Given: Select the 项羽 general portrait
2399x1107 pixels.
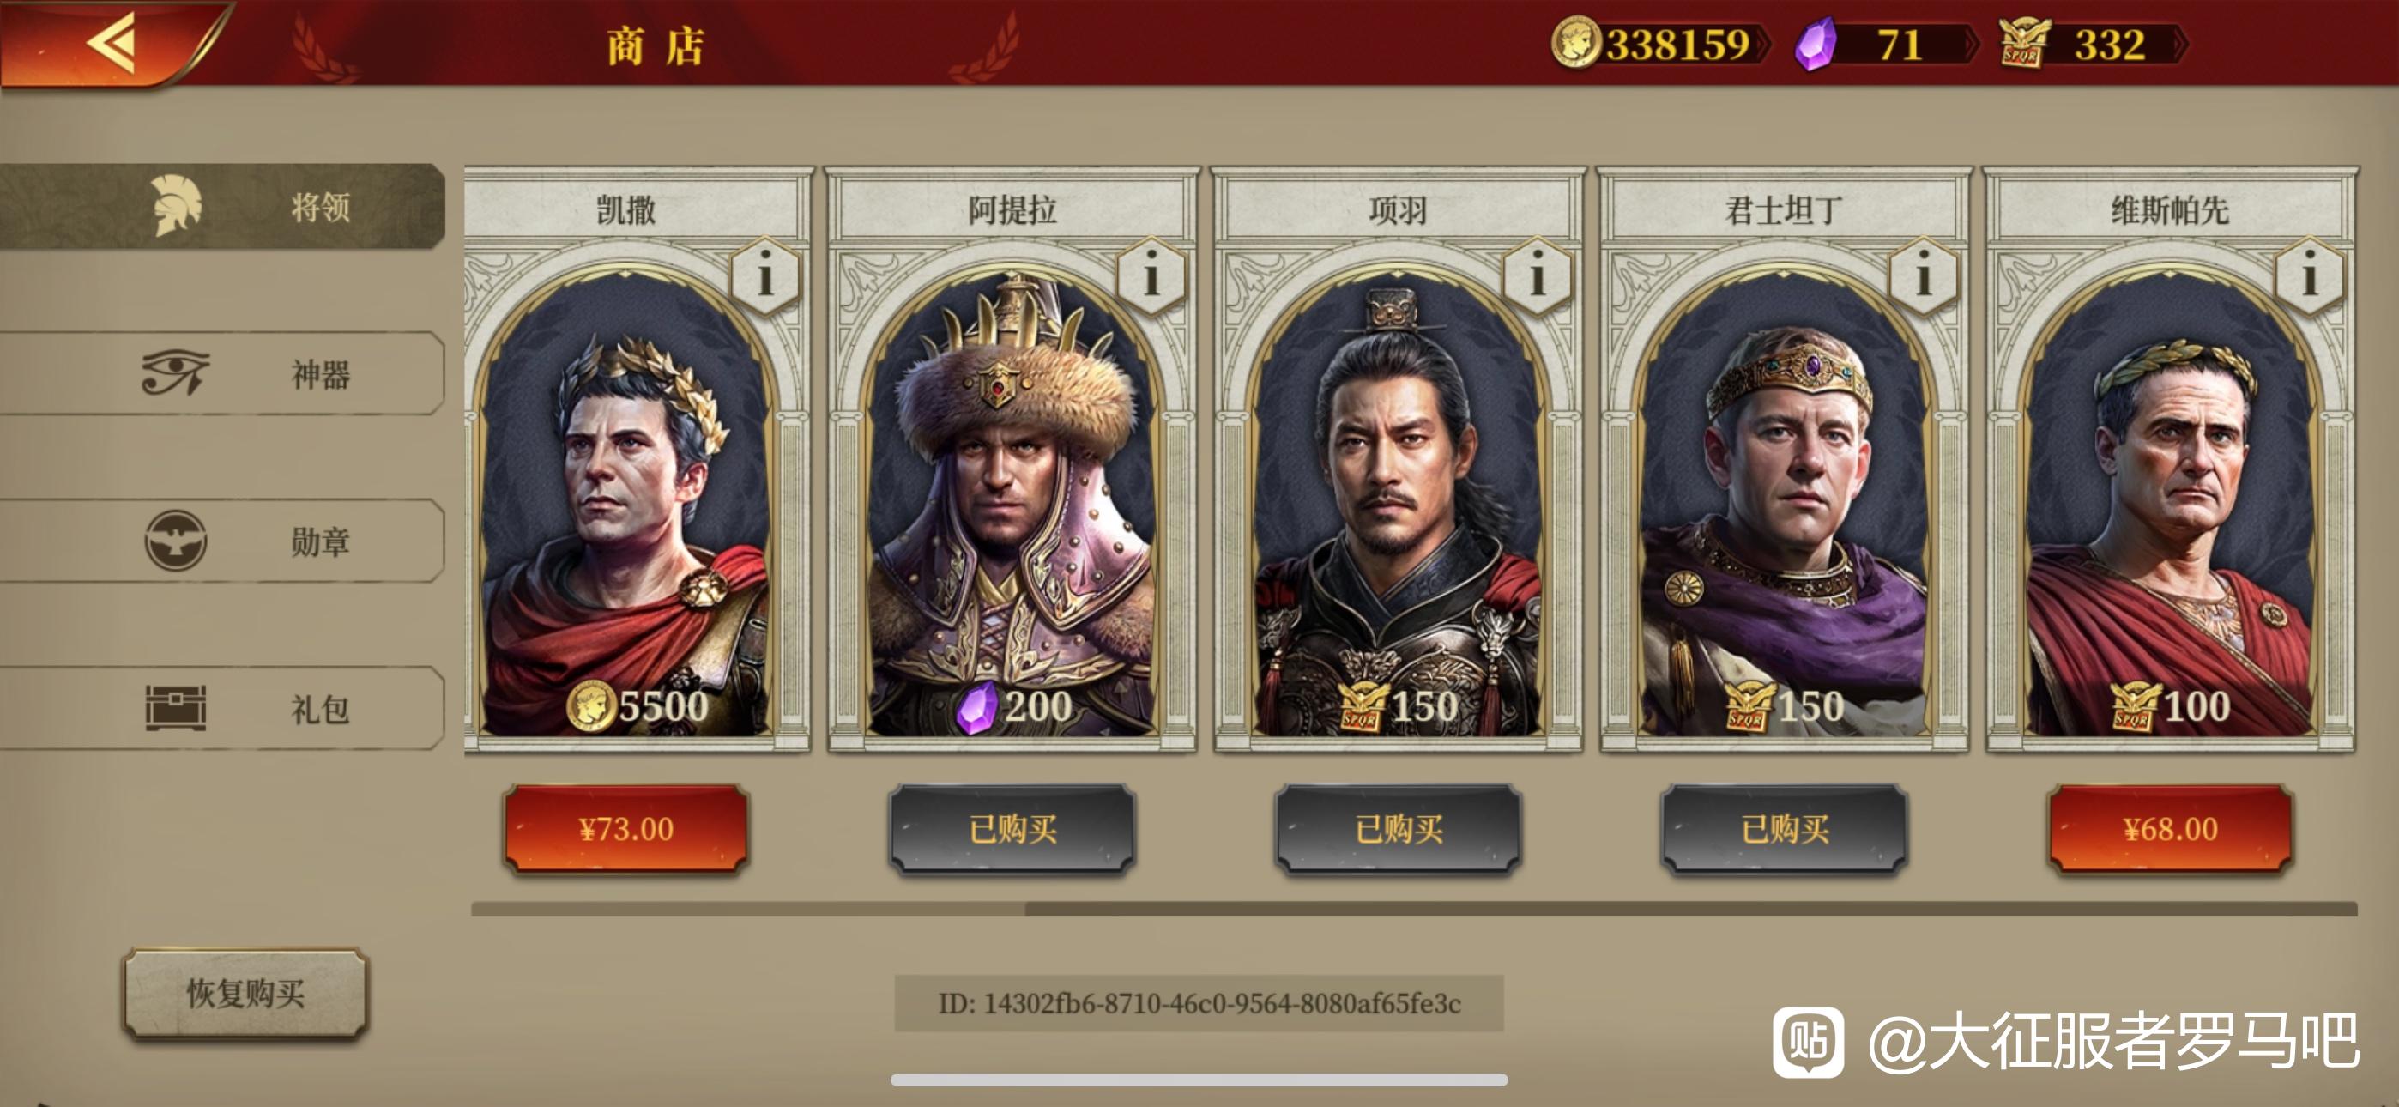Looking at the screenshot, I should [1398, 503].
